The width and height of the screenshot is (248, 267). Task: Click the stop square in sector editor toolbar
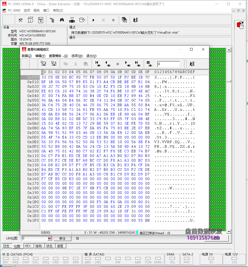click(x=118, y=64)
